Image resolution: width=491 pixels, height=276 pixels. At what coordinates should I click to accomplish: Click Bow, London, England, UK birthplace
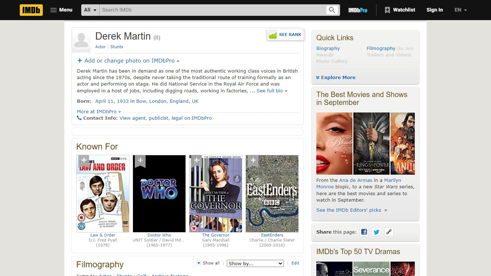[x=167, y=101]
